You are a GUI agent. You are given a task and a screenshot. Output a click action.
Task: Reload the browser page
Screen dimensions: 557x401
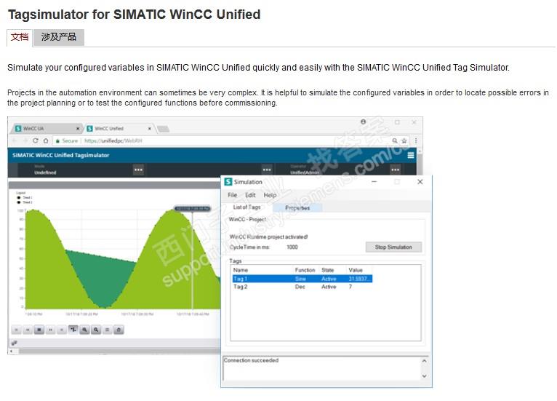pyautogui.click(x=35, y=140)
